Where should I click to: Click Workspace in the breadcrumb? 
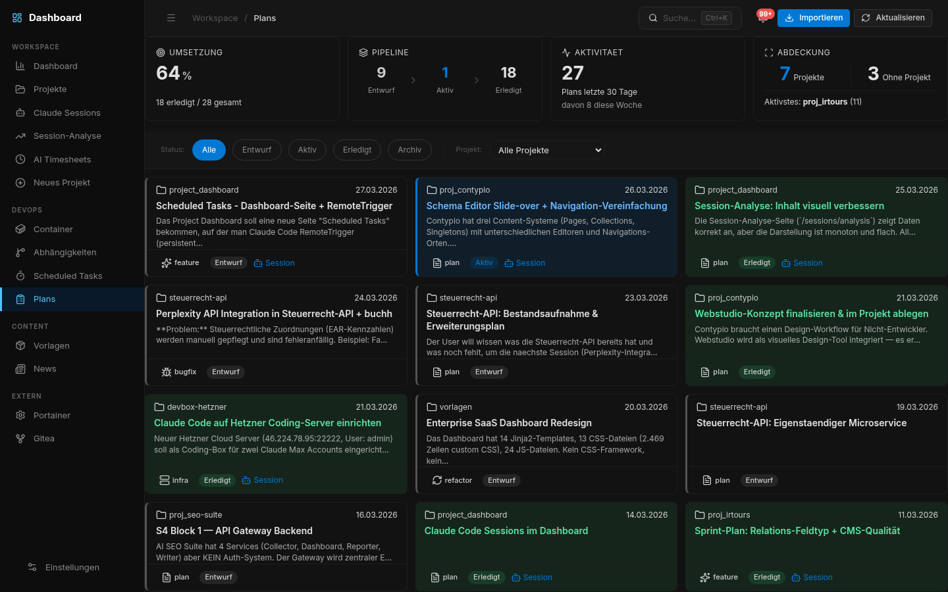[x=215, y=18]
